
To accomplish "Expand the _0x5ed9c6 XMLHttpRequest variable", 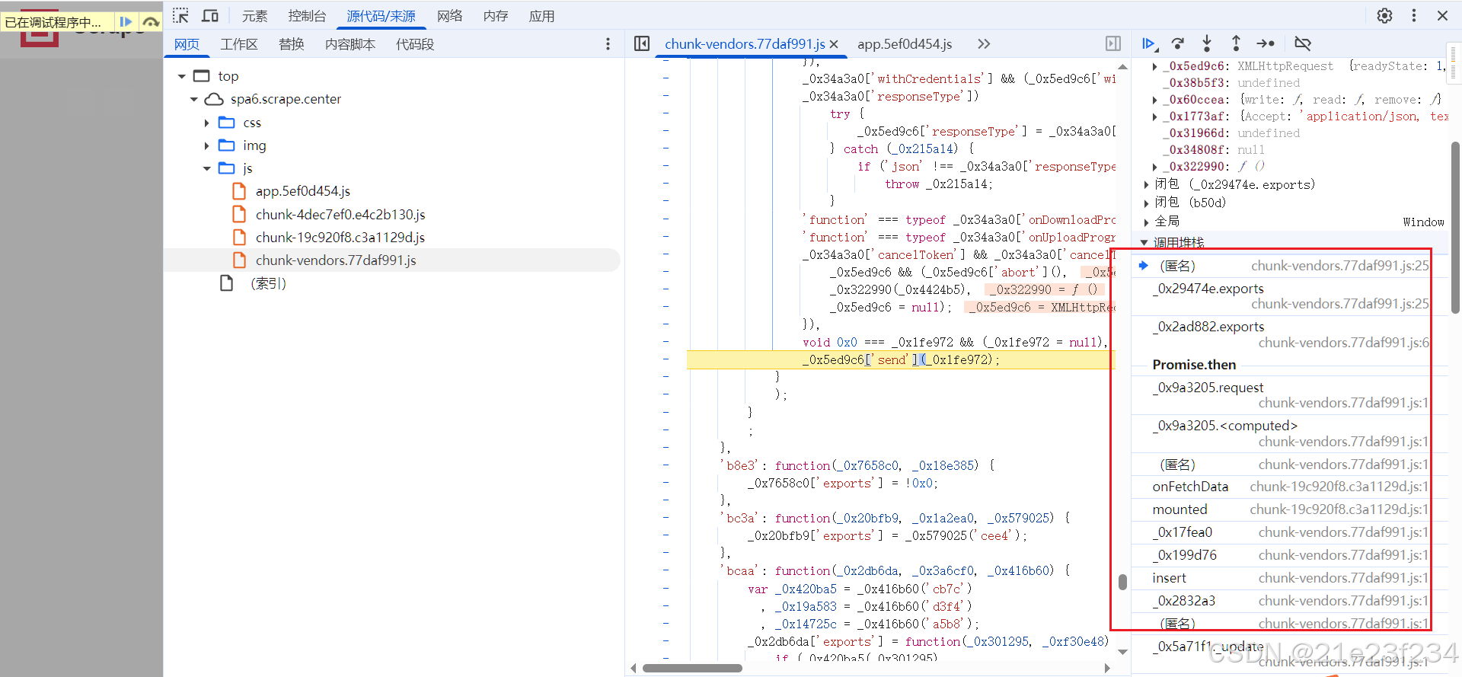I will tap(1154, 66).
